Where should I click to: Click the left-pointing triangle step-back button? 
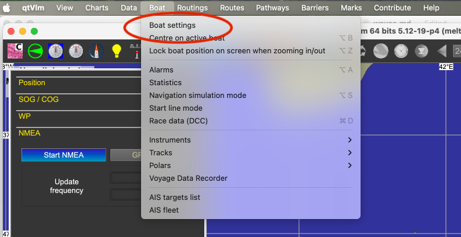click(x=441, y=51)
